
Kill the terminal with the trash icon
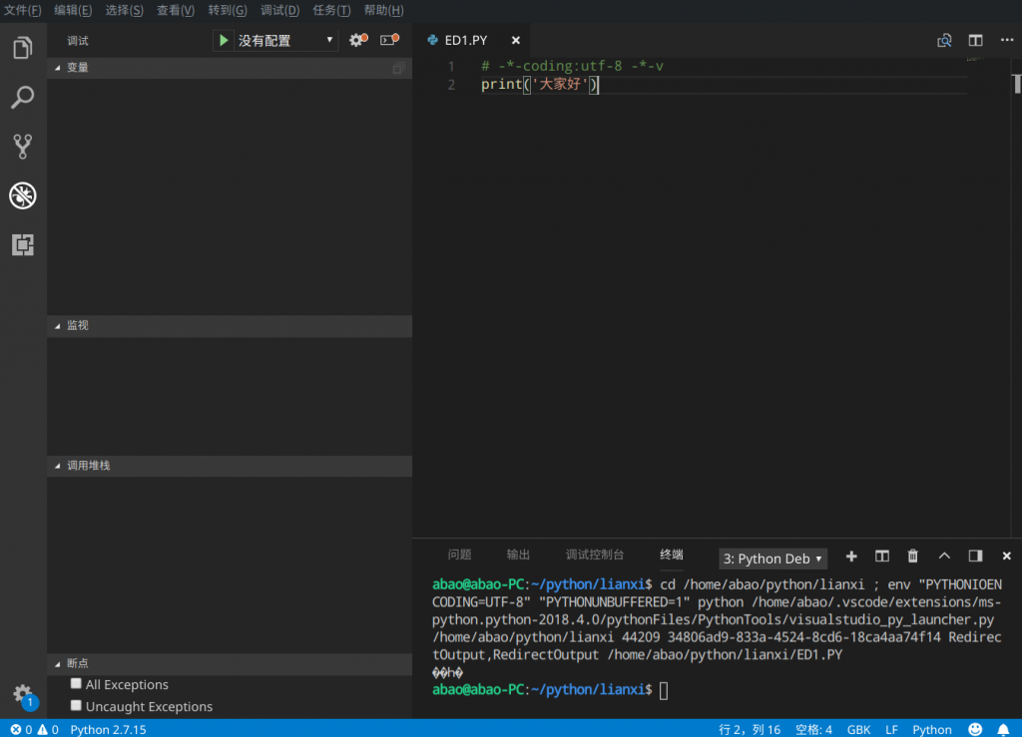[x=912, y=555]
